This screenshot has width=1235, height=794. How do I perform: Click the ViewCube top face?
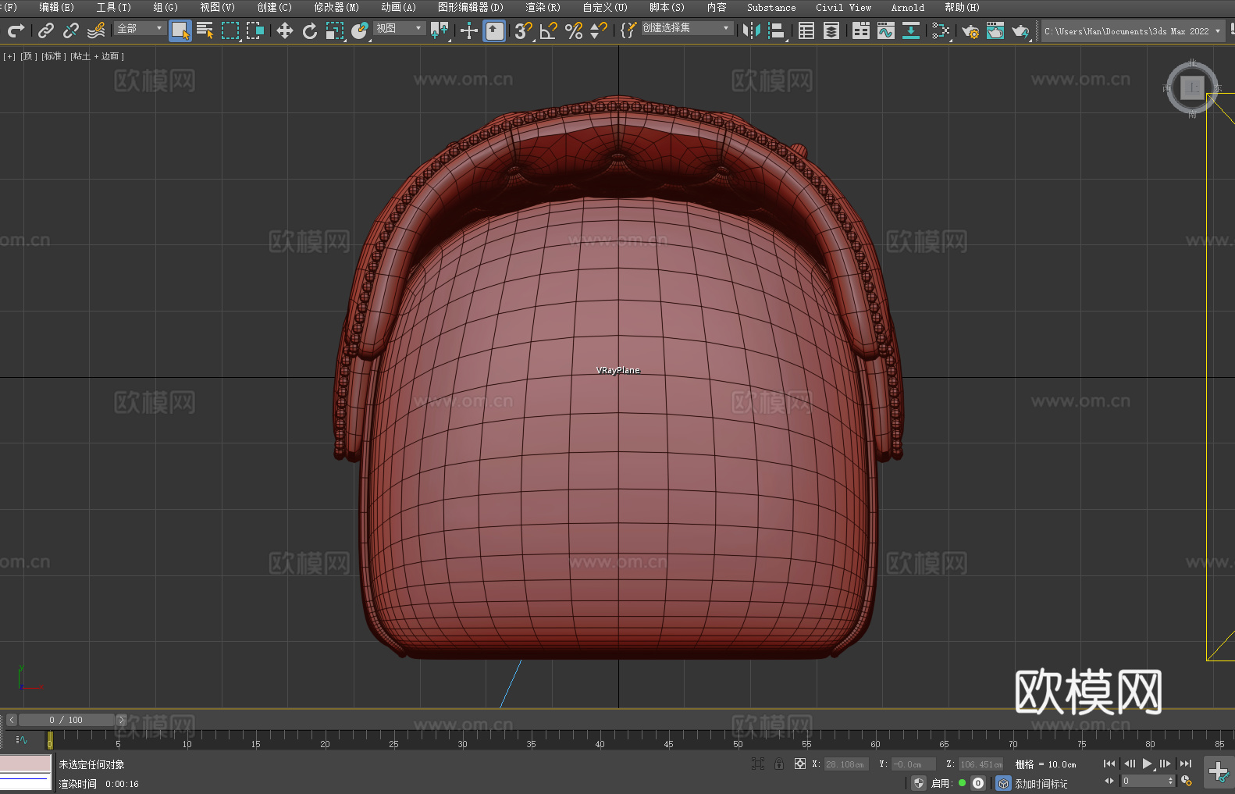(1192, 87)
